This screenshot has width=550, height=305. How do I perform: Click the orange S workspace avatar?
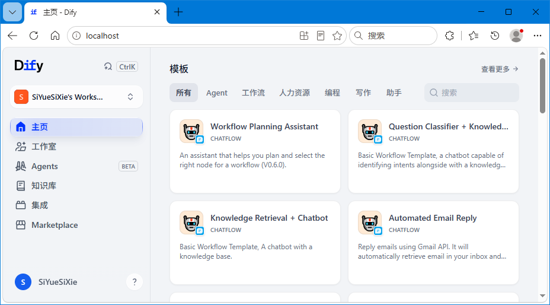point(21,97)
